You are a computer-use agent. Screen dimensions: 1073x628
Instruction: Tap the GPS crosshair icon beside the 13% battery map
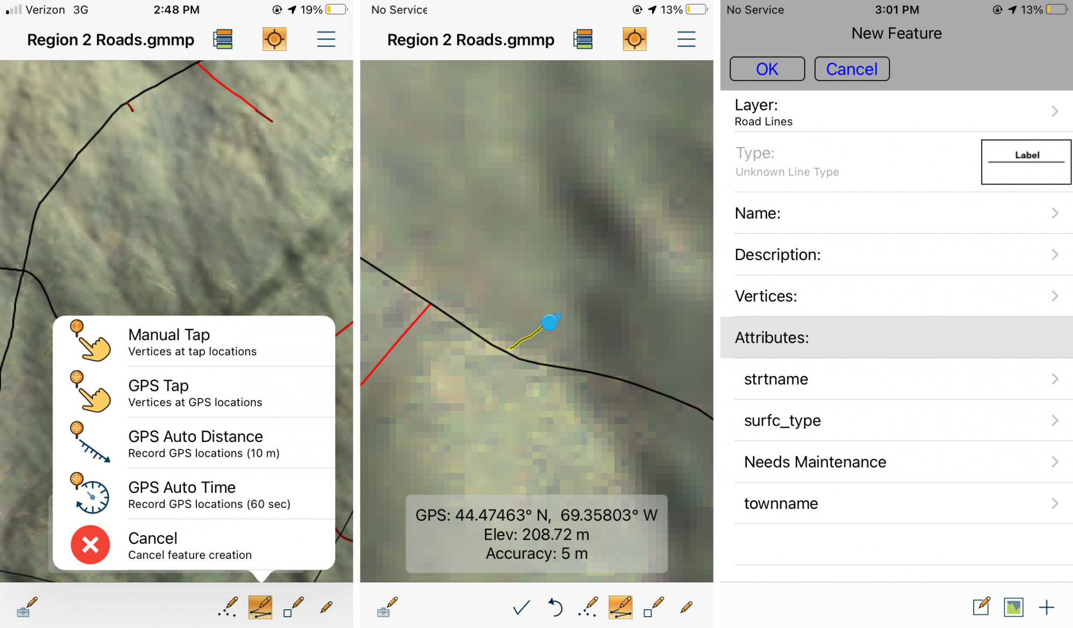pyautogui.click(x=634, y=39)
